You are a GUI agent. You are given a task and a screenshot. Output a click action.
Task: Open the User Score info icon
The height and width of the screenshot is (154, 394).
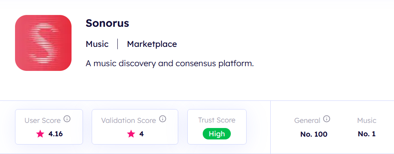point(67,119)
